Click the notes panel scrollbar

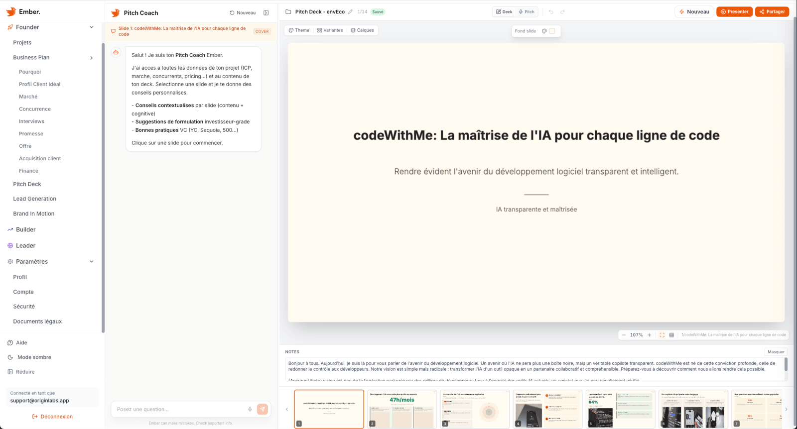pos(786,365)
